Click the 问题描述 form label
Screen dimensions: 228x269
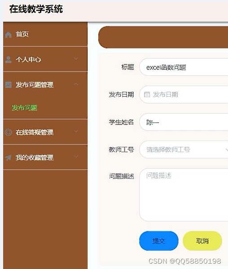[x=122, y=176]
